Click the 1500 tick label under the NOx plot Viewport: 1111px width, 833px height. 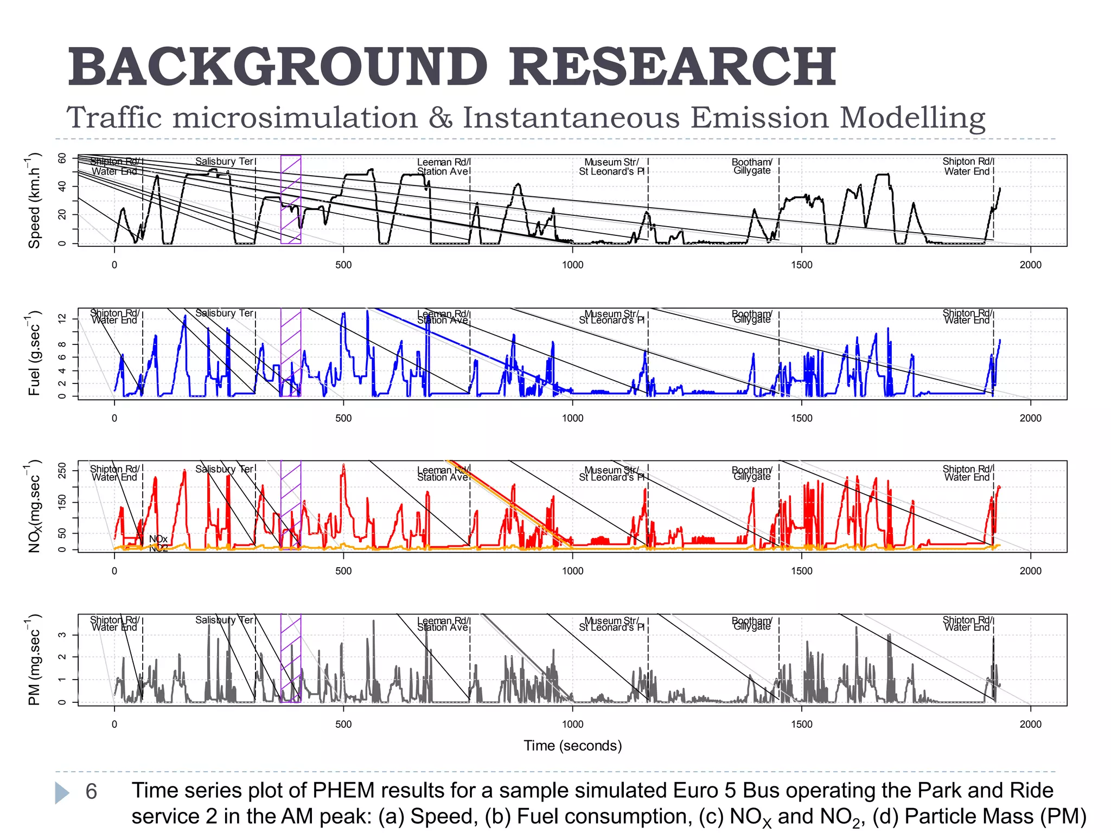tap(802, 571)
